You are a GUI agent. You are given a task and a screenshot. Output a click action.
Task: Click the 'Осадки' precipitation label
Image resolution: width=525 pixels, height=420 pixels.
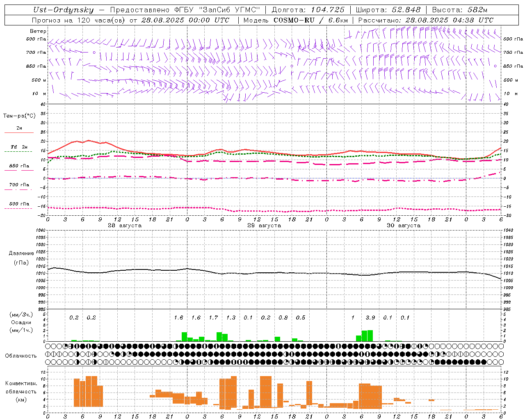(x=21, y=322)
